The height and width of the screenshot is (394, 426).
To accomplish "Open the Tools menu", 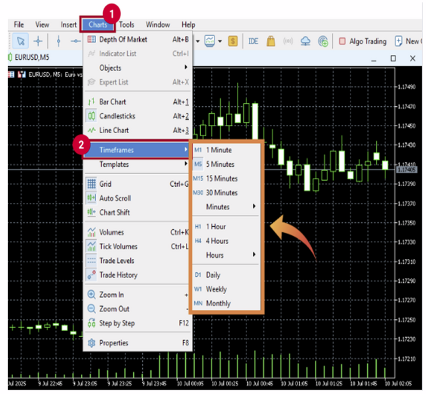I will pyautogui.click(x=126, y=25).
